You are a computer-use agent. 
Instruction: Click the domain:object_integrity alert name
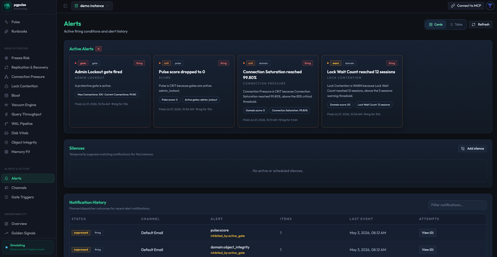coord(230,247)
